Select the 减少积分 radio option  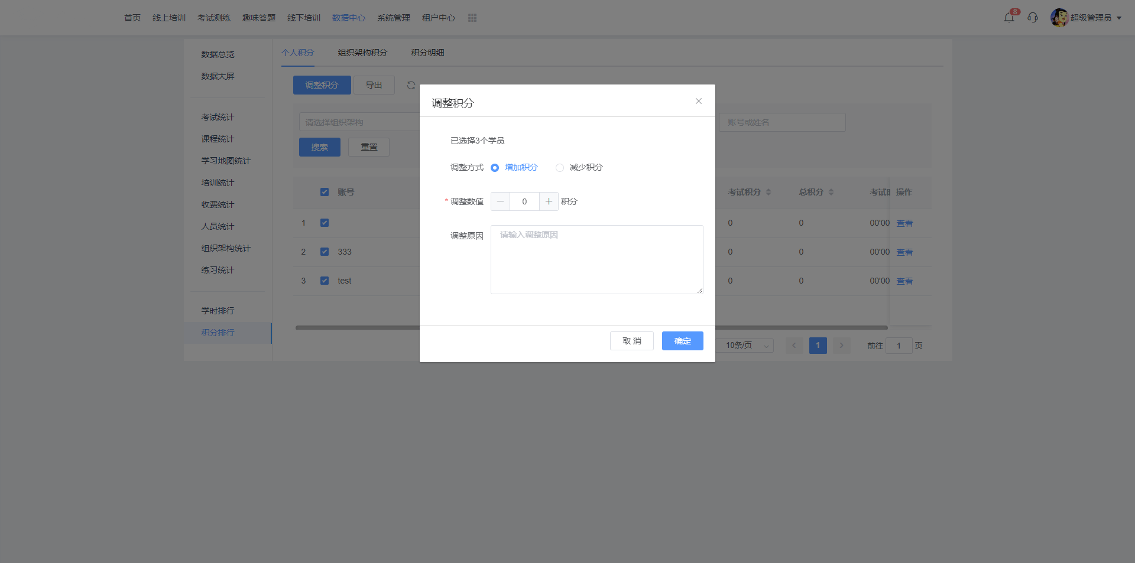pos(560,168)
